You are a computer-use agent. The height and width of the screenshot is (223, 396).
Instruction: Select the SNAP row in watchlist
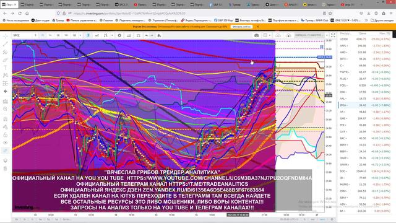coord(364,158)
